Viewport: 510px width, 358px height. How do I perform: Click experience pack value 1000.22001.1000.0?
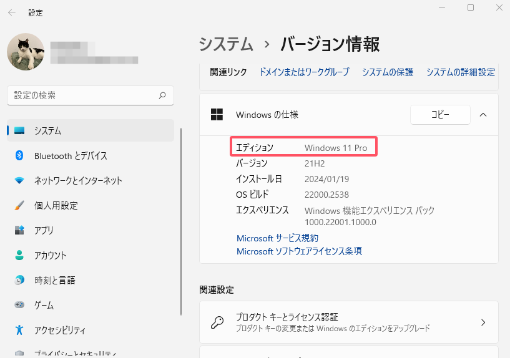340,222
